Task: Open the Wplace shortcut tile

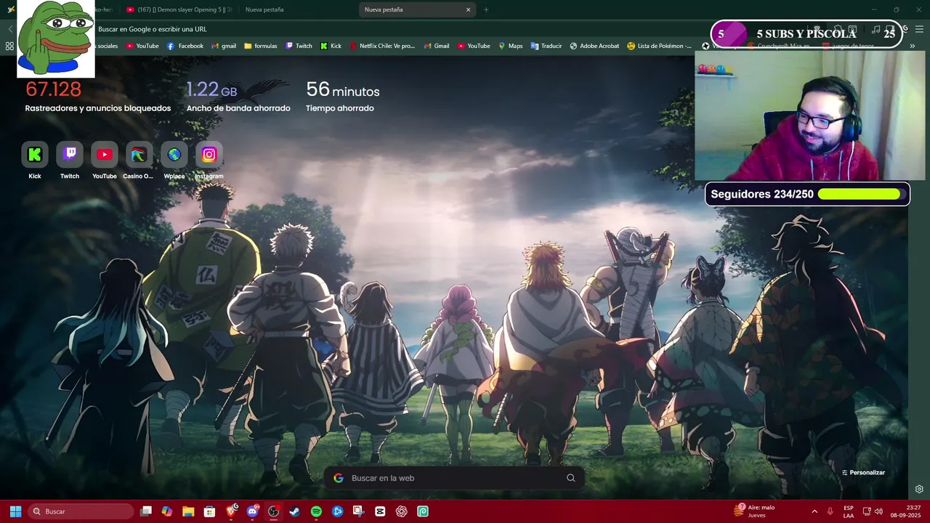Action: [x=174, y=155]
